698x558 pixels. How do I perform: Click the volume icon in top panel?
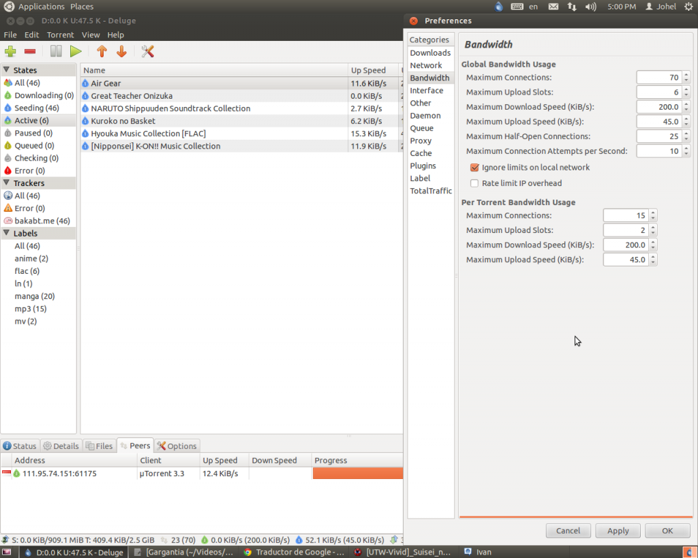pyautogui.click(x=590, y=7)
